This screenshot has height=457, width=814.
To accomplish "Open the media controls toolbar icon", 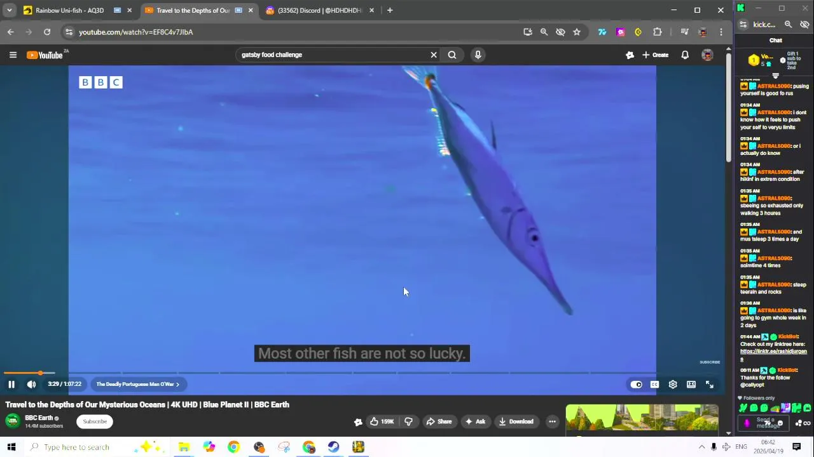I will [x=684, y=32].
